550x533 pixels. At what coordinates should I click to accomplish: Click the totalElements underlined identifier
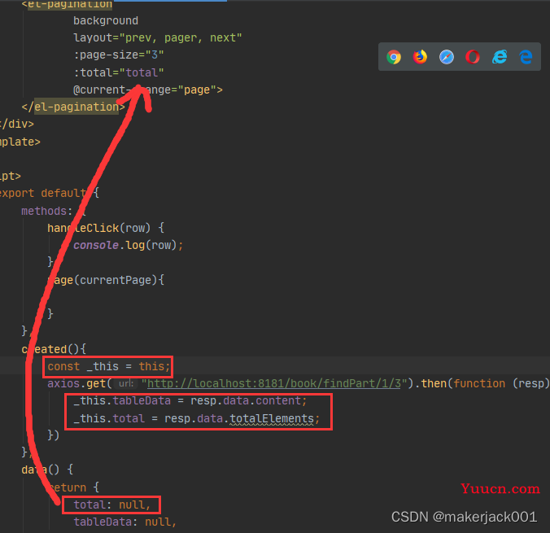pos(272,418)
